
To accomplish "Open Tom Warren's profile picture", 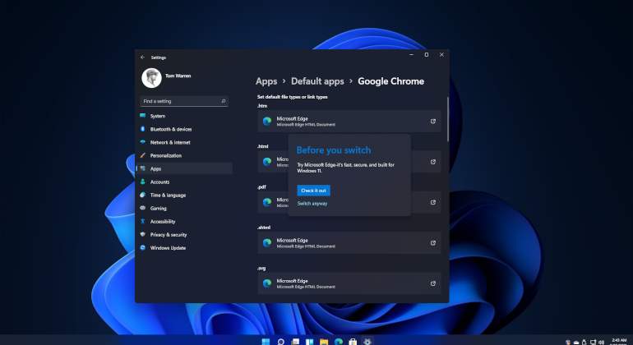I will pyautogui.click(x=152, y=78).
